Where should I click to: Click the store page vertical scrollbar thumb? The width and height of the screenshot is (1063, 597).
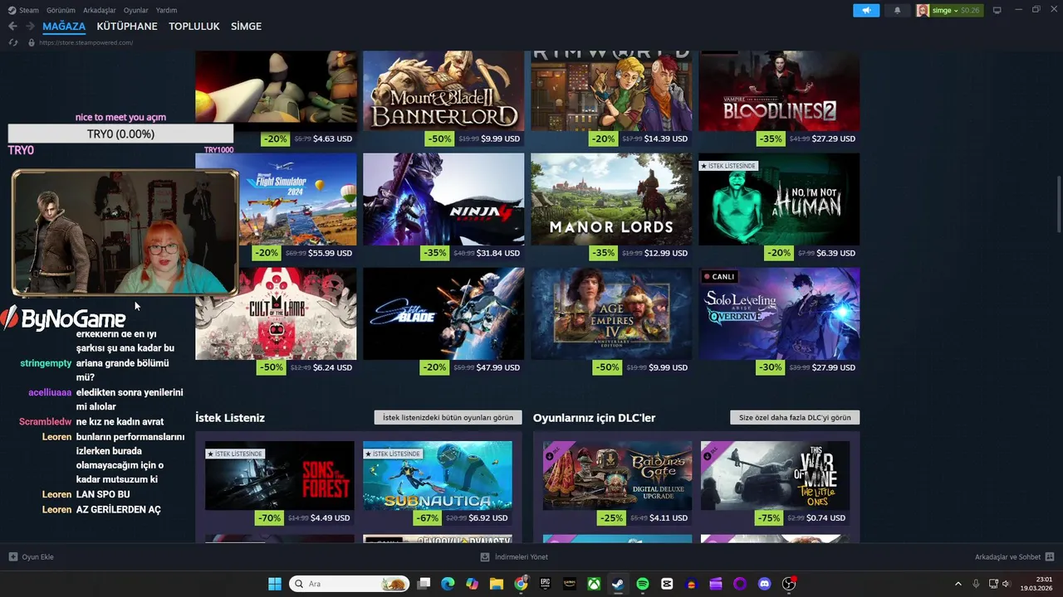1058,205
